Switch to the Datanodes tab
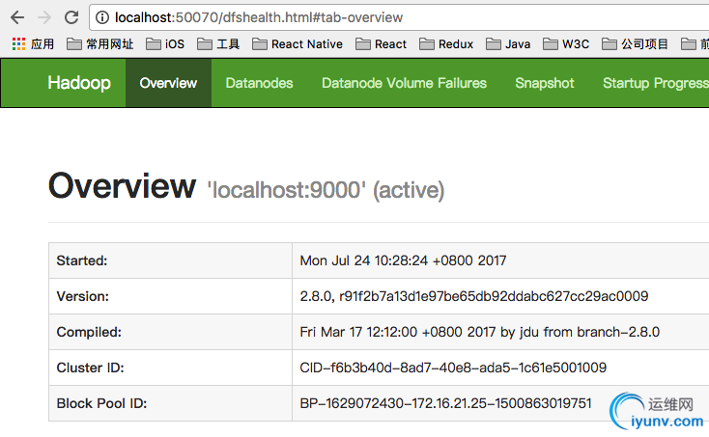This screenshot has width=709, height=437. [x=259, y=83]
